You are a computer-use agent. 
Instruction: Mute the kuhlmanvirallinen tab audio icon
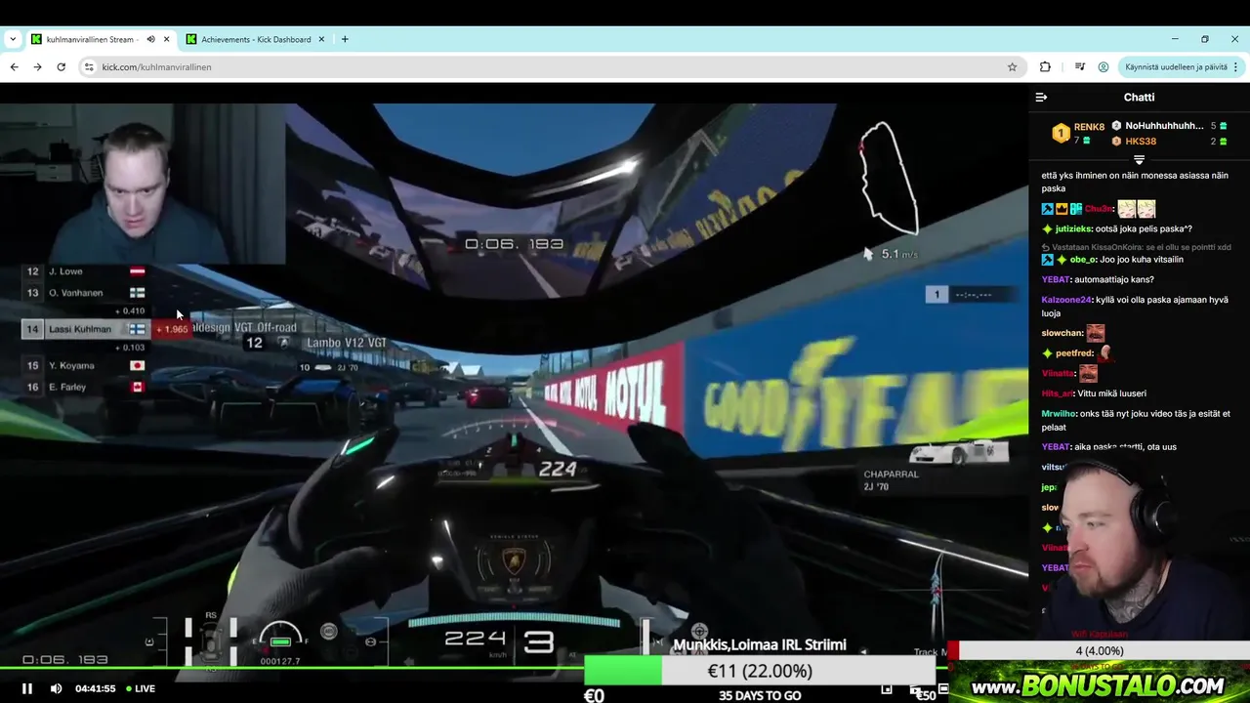coord(151,40)
